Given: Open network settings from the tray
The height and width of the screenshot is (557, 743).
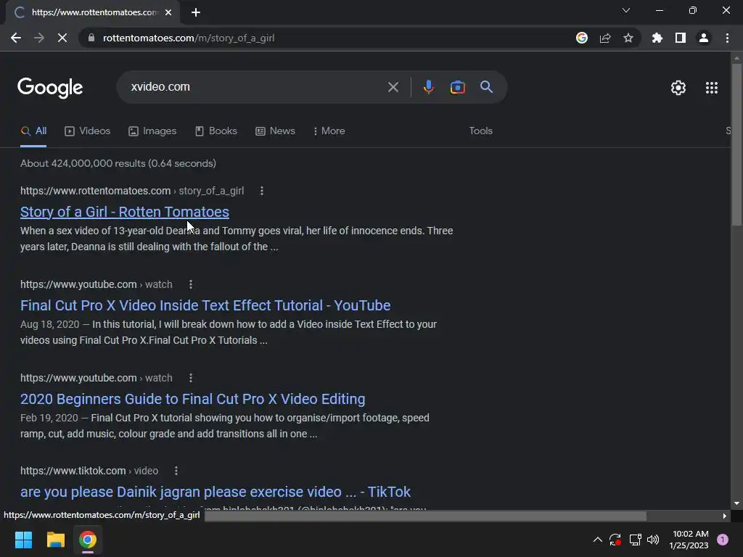Looking at the screenshot, I should (x=635, y=540).
